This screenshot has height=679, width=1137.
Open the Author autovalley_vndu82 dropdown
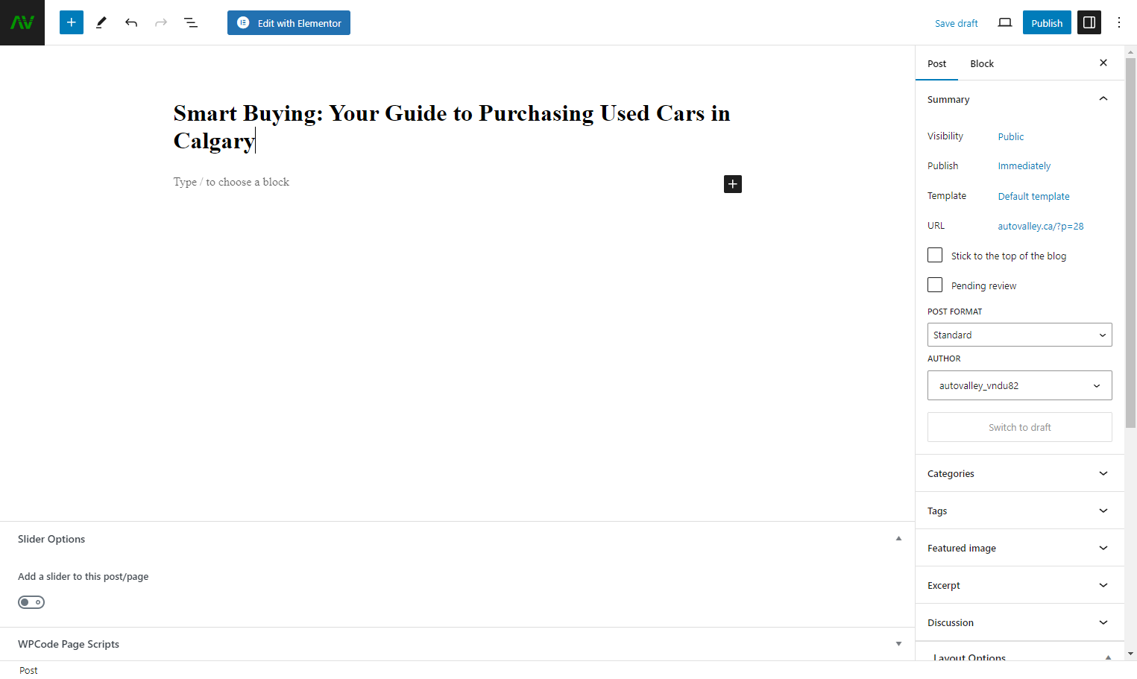1020,385
